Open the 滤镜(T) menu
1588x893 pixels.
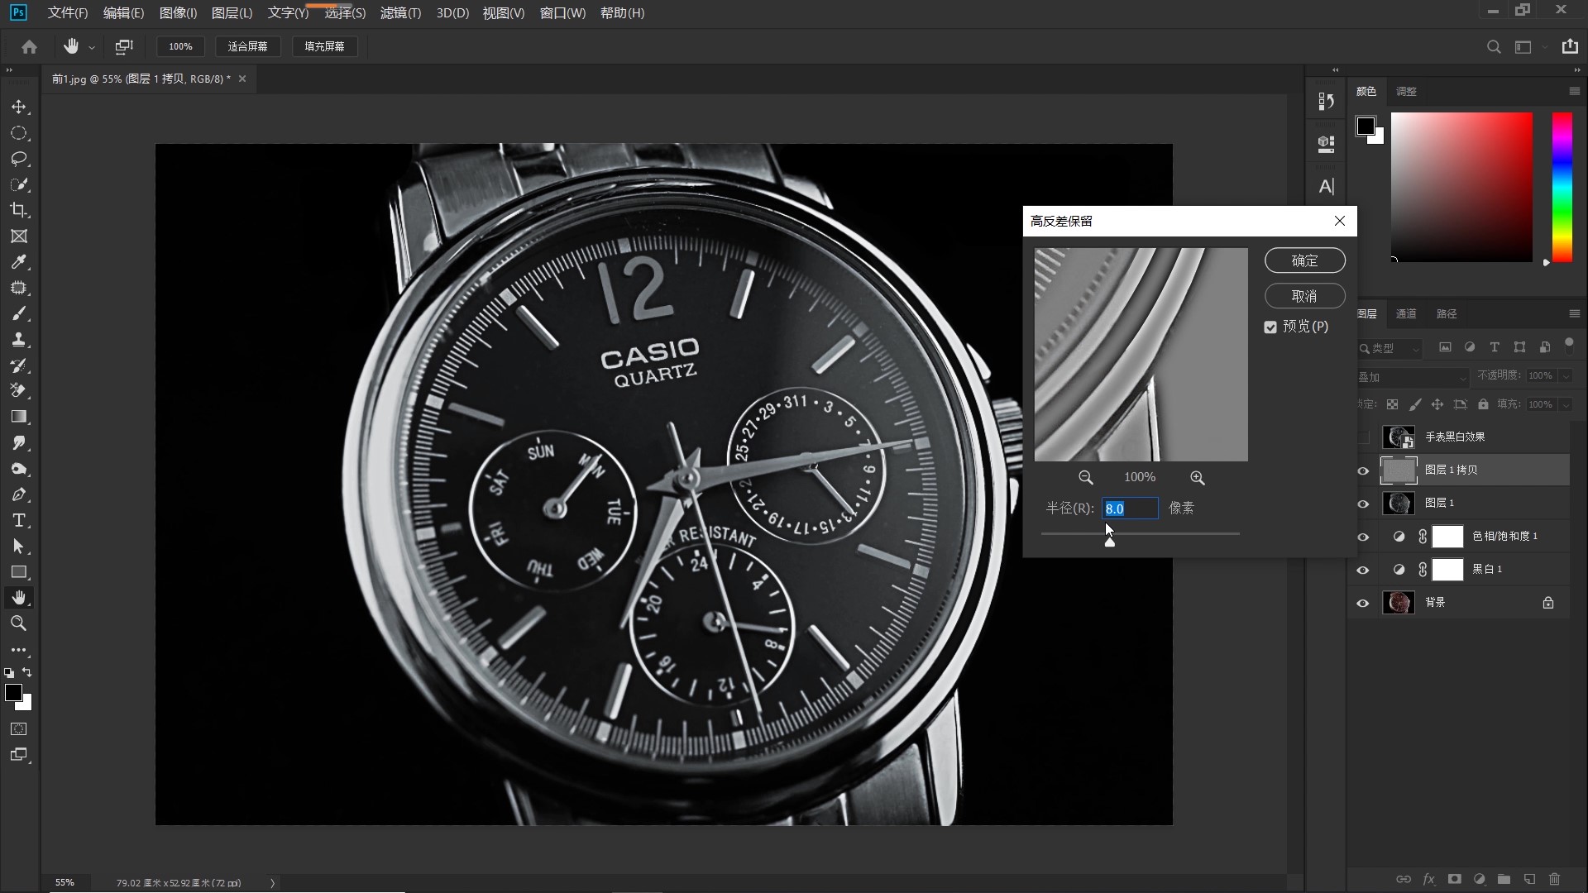pos(400,13)
